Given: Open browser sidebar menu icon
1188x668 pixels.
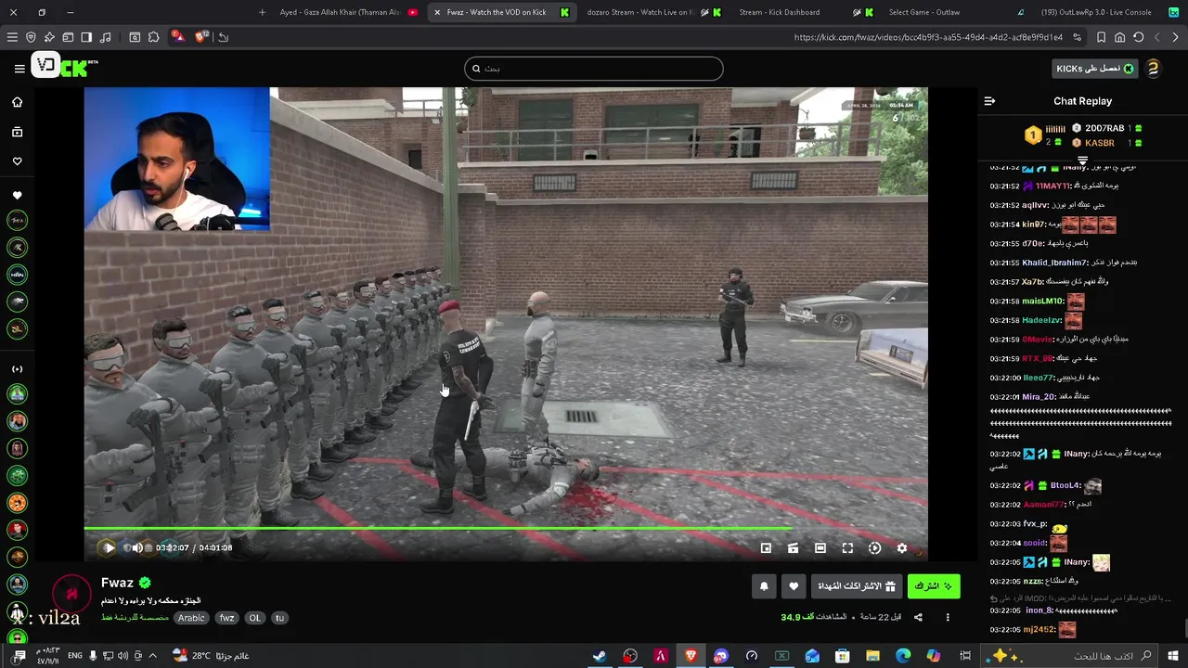Looking at the screenshot, I should click(x=12, y=37).
